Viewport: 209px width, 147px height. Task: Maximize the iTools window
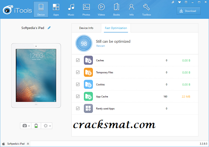199,2
